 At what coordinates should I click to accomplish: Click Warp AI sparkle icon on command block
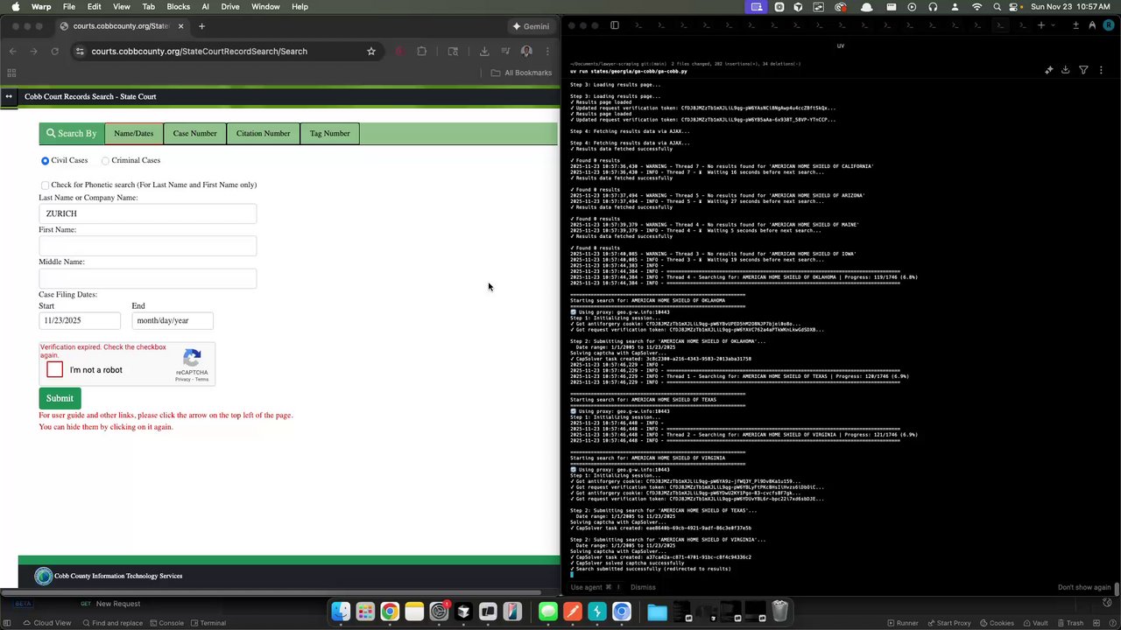pos(1049,70)
